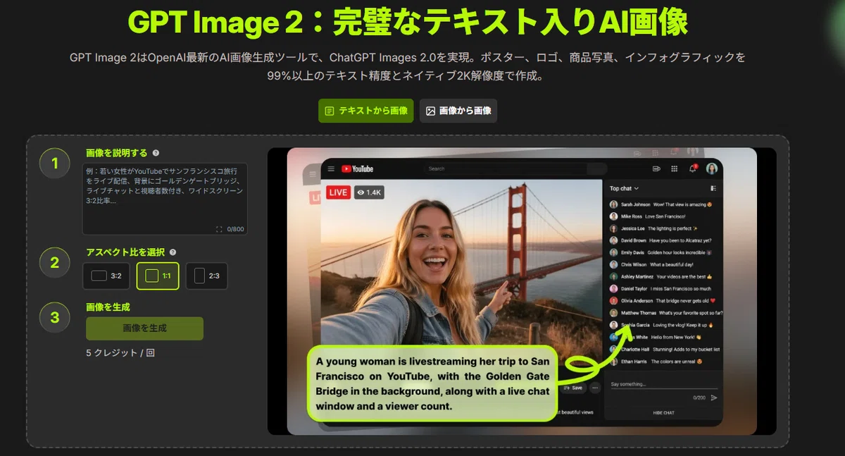The height and width of the screenshot is (456, 845).
Task: Click the 5 クレジット / 回 text
Action: tap(120, 352)
